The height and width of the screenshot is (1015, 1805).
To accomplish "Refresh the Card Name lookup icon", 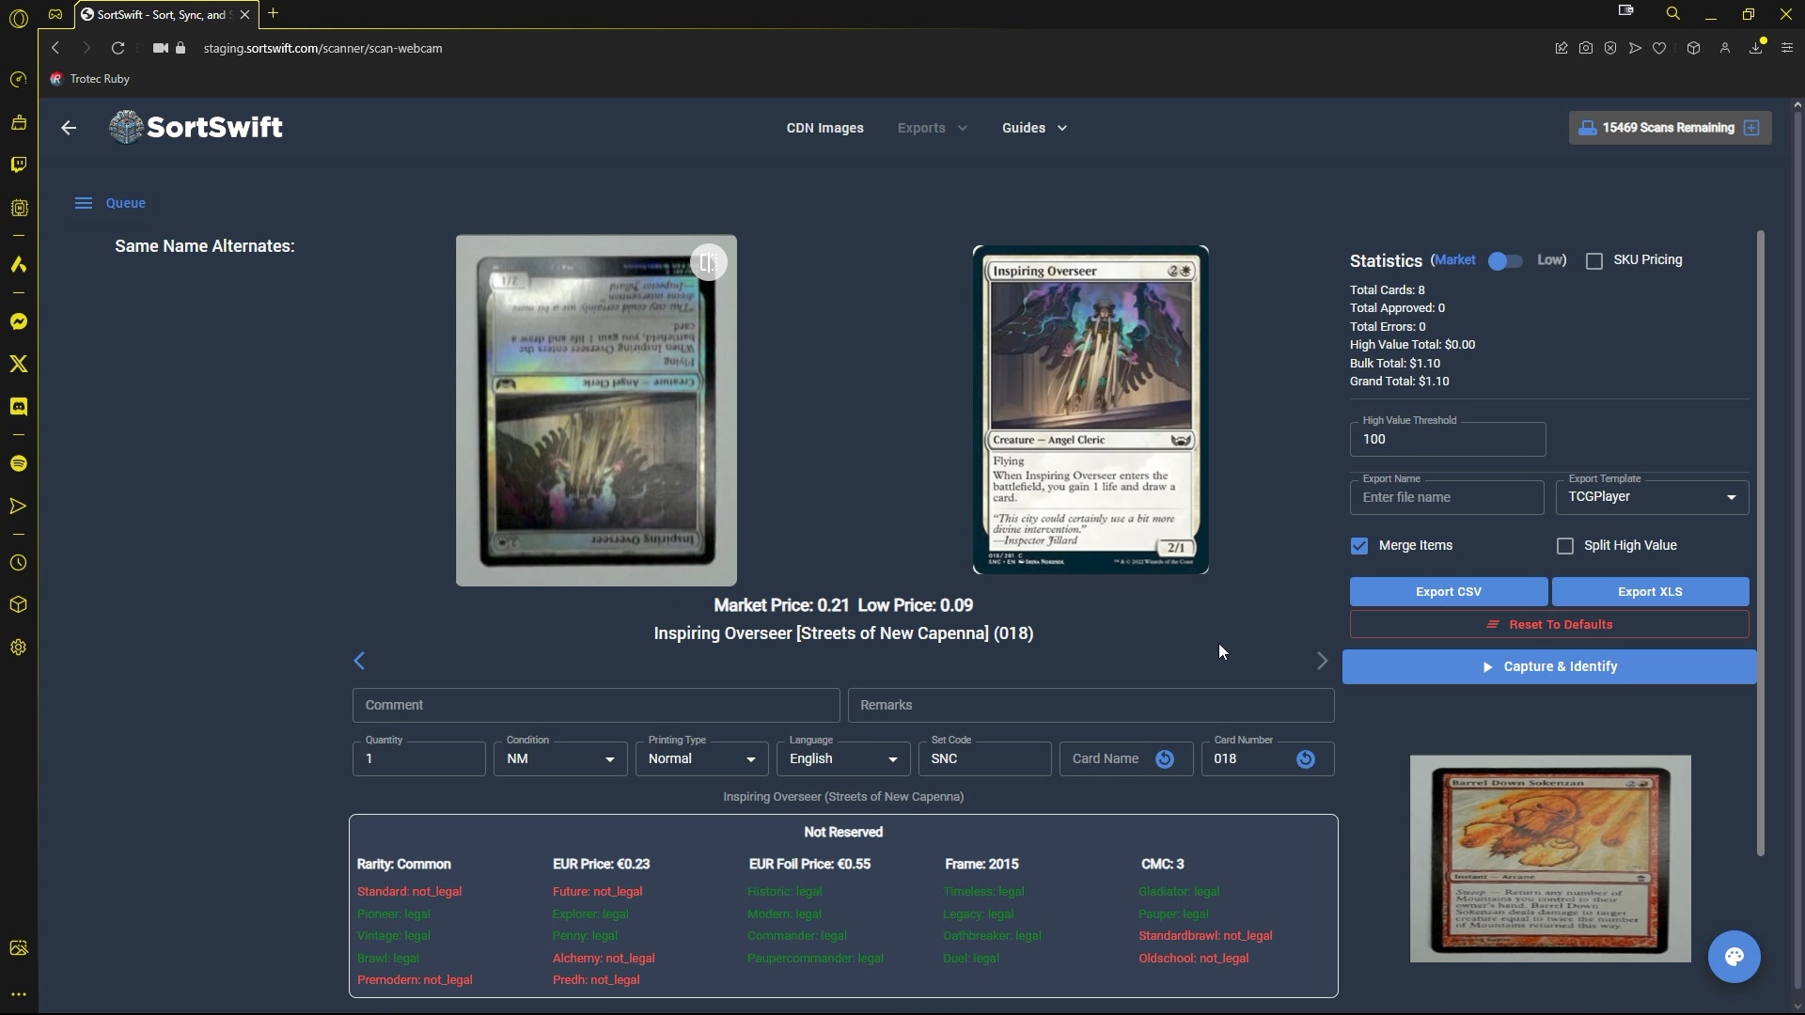I will pos(1165,759).
